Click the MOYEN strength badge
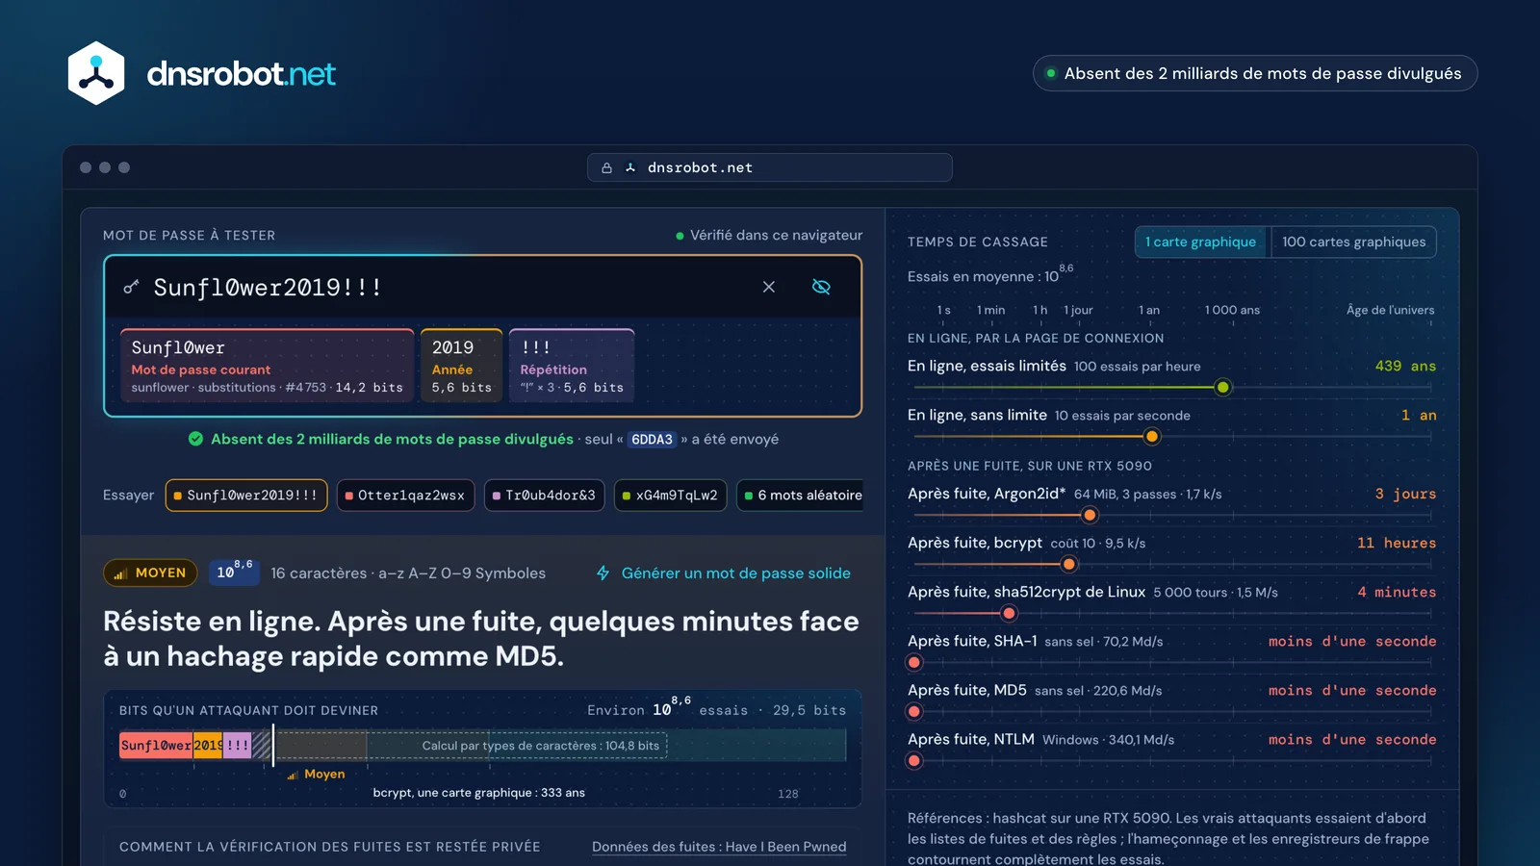Image resolution: width=1540 pixels, height=866 pixels. pos(150,573)
